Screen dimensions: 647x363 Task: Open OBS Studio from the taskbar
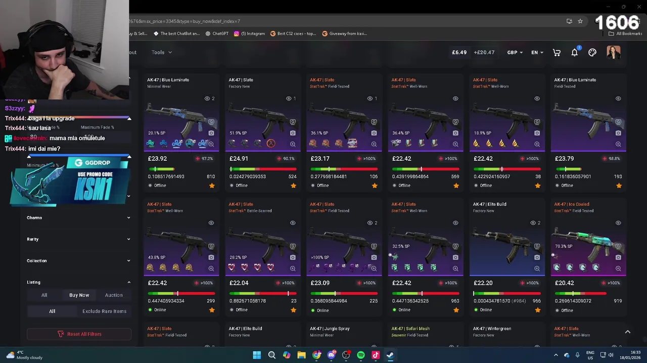tap(346, 355)
